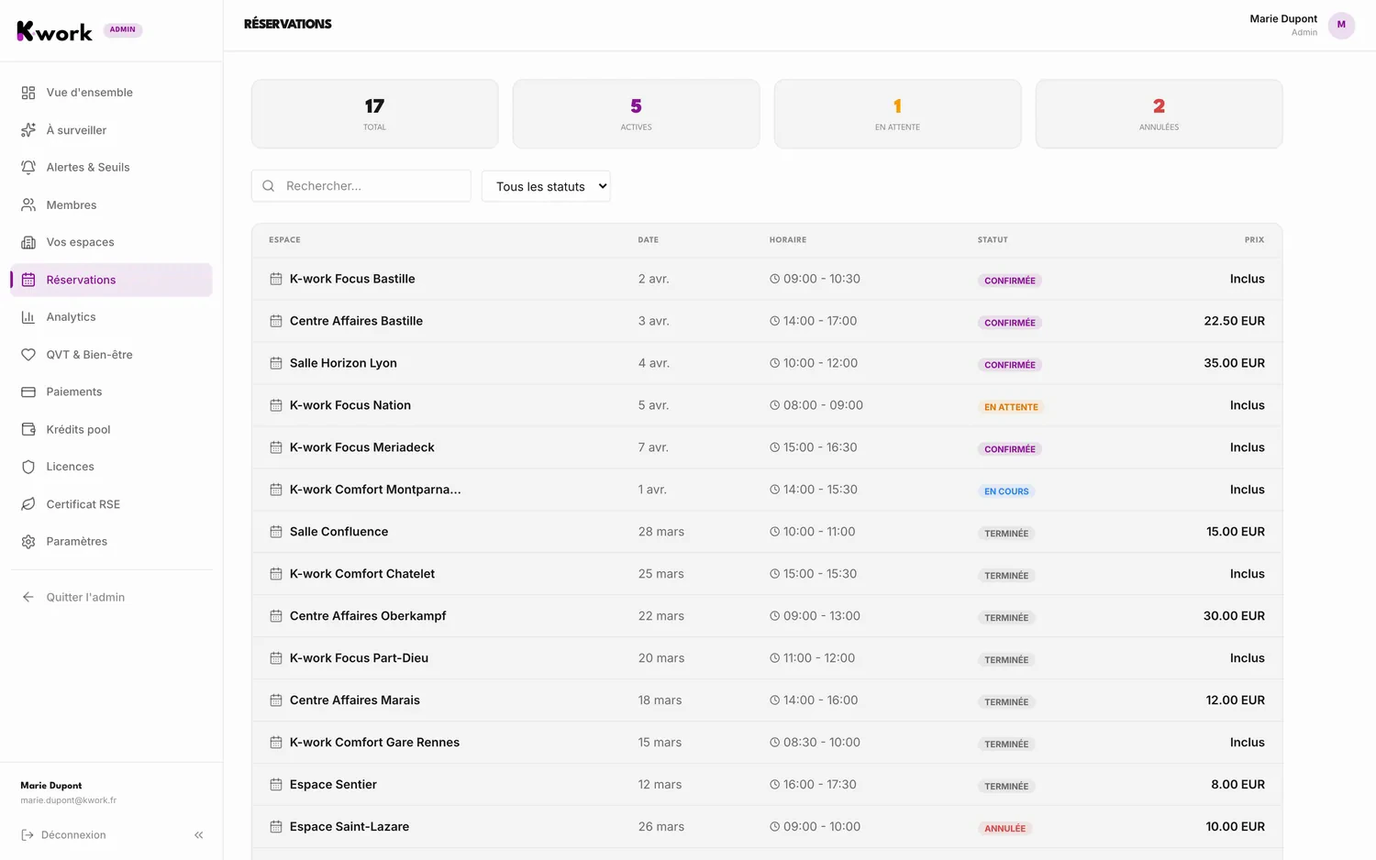Click the 5 Actives stat card

tap(636, 114)
